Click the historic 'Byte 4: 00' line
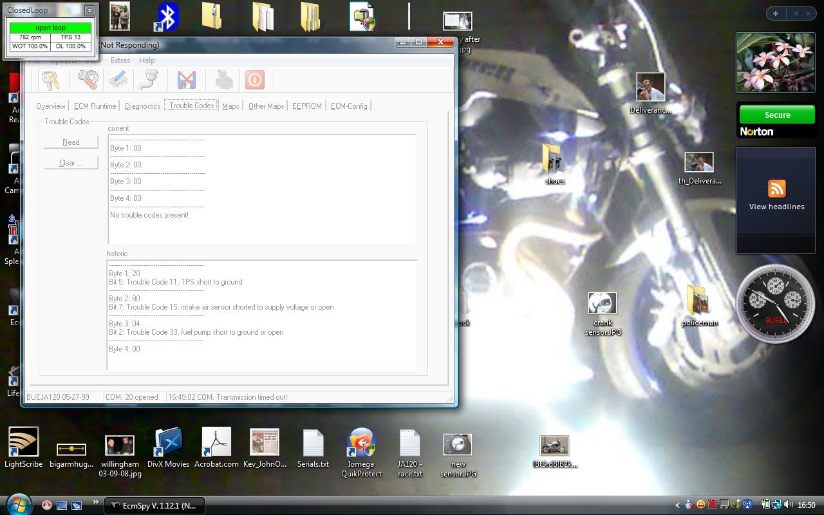The height and width of the screenshot is (515, 824). click(x=124, y=349)
